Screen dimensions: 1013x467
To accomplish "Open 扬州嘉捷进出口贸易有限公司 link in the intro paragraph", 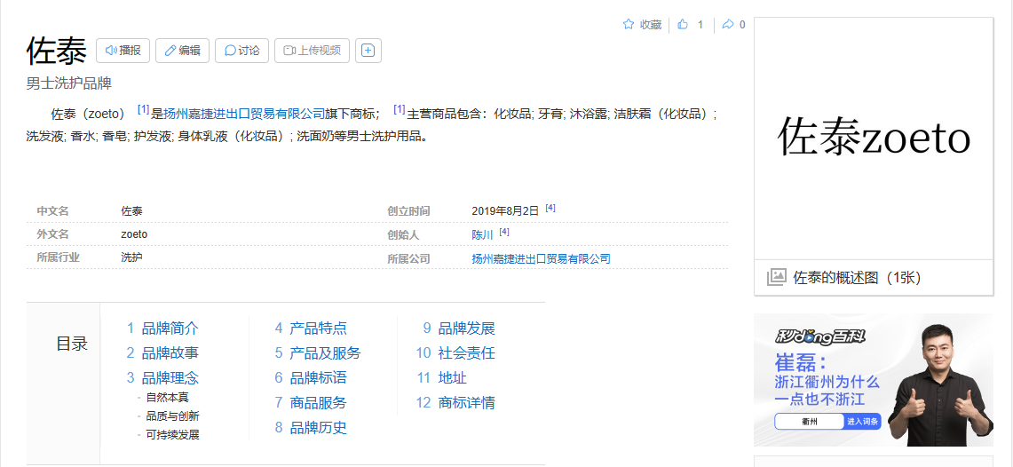I will coord(244,115).
